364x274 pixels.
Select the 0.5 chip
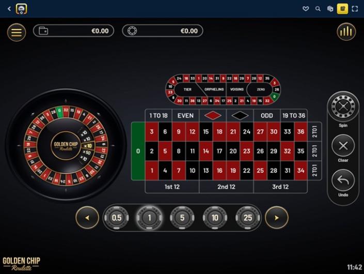click(x=117, y=218)
